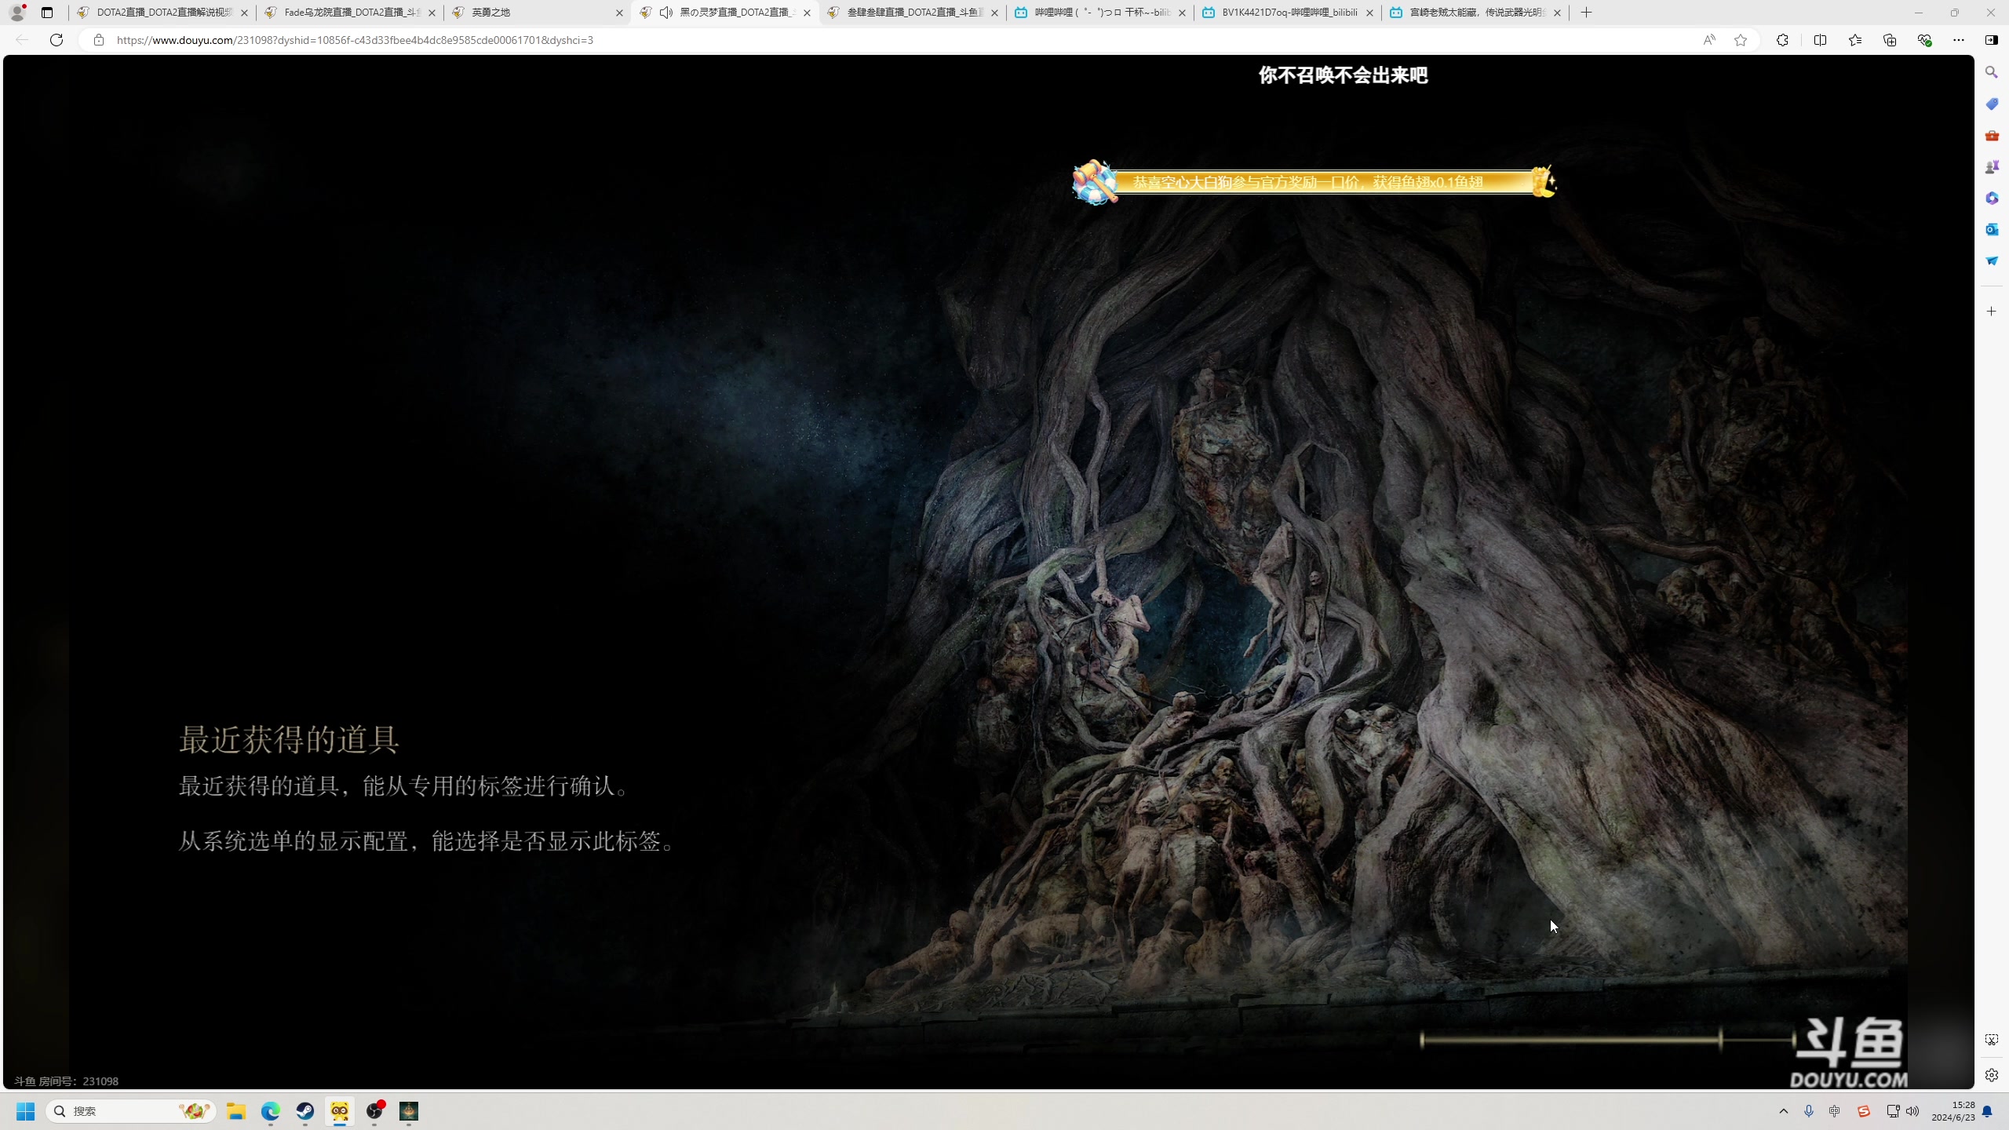Open Outlook in the sidebar

pyautogui.click(x=1992, y=229)
